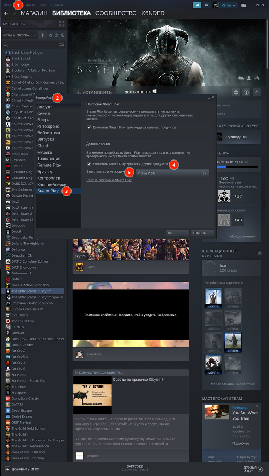Select Аккаунт in settings list
The height and width of the screenshot is (476, 269).
[x=58, y=107]
